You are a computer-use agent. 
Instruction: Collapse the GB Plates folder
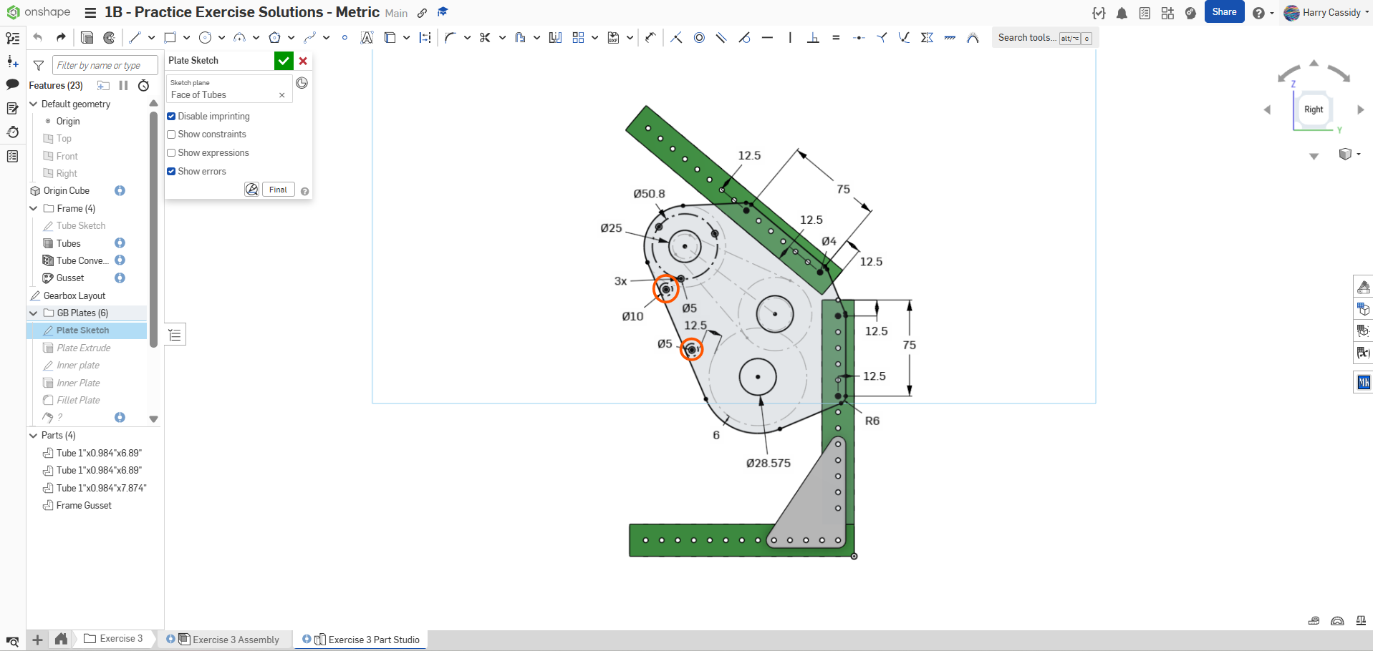click(34, 313)
